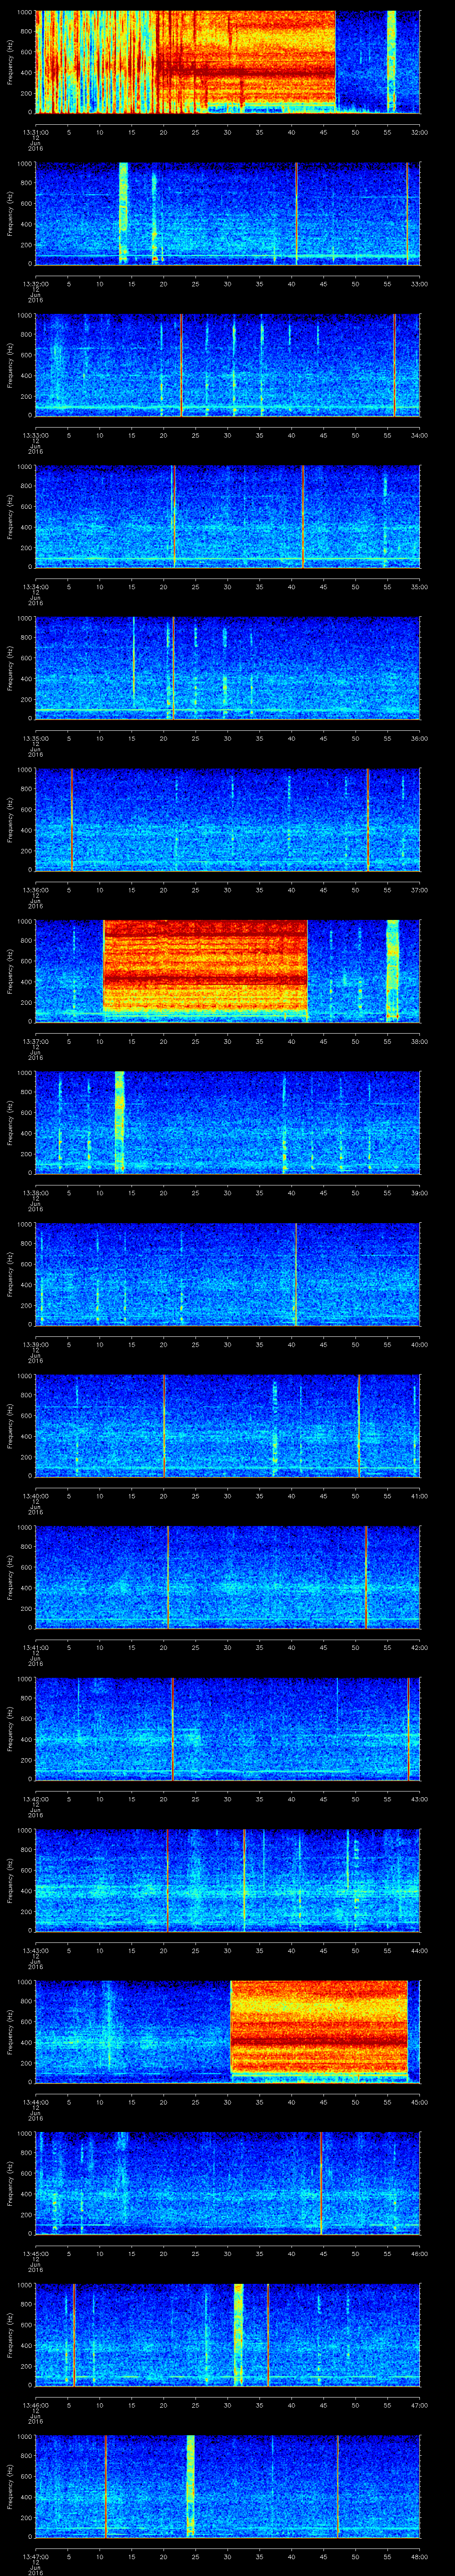455x2576 pixels.
Task: Click the '13:46:00' start time label
Action: tap(35, 2404)
